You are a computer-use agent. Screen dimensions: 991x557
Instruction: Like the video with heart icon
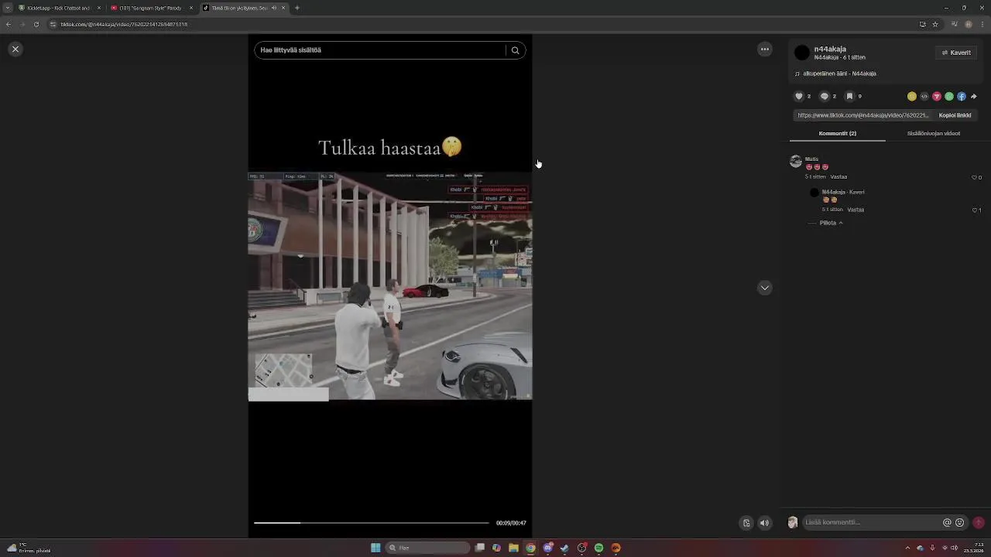click(799, 96)
